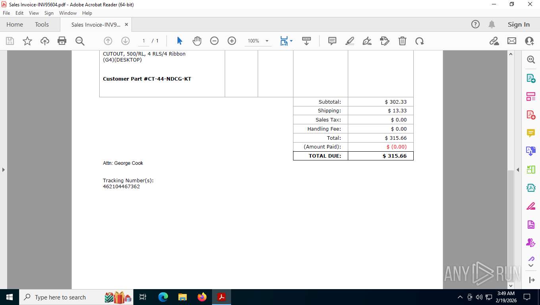Open the Help question mark icon
Screen dimensions: 540x305
475,25
